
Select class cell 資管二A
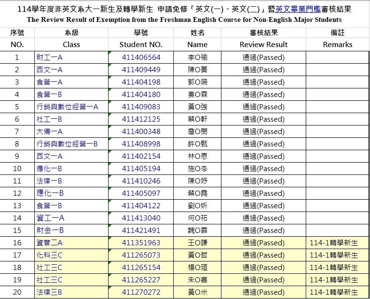coord(50,243)
